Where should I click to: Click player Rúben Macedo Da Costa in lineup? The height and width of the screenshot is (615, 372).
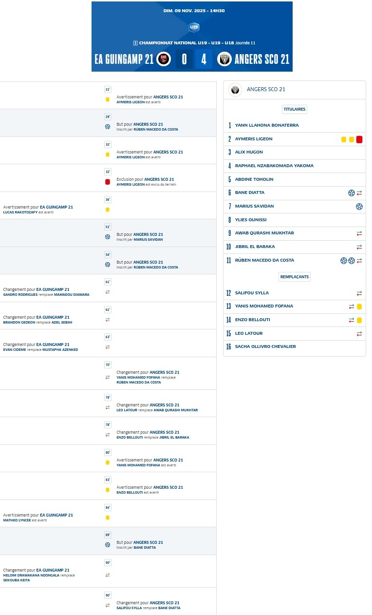coord(264,260)
